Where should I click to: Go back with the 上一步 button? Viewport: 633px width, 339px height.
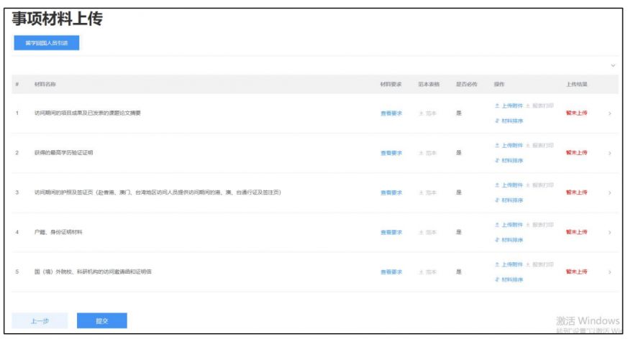(40, 321)
